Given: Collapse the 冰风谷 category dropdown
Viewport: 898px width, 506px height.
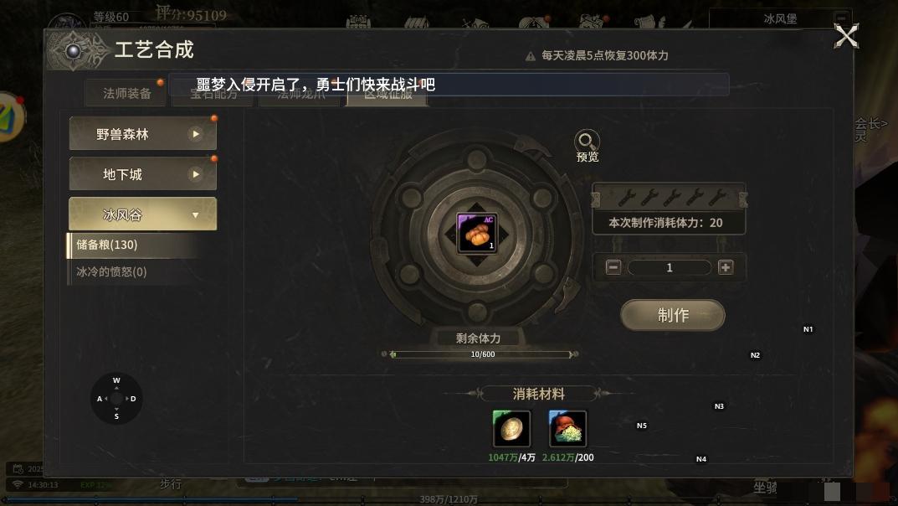Looking at the screenshot, I should [x=195, y=215].
